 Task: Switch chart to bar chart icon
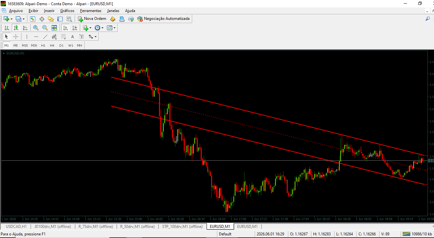7,28
